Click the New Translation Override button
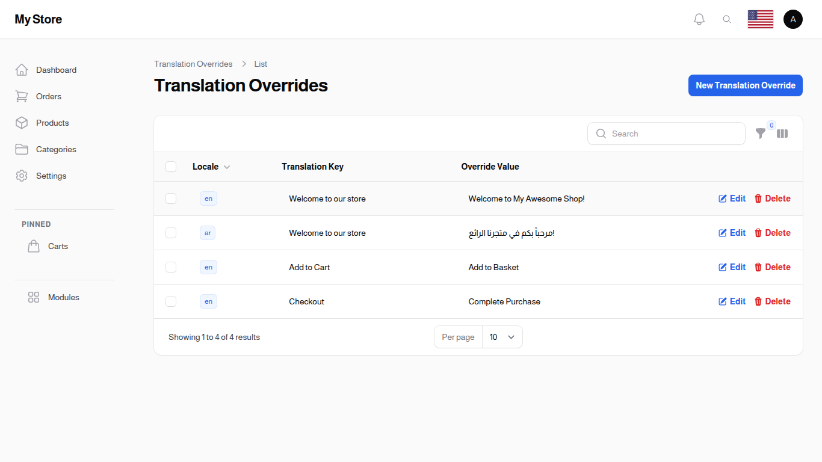 (745, 85)
